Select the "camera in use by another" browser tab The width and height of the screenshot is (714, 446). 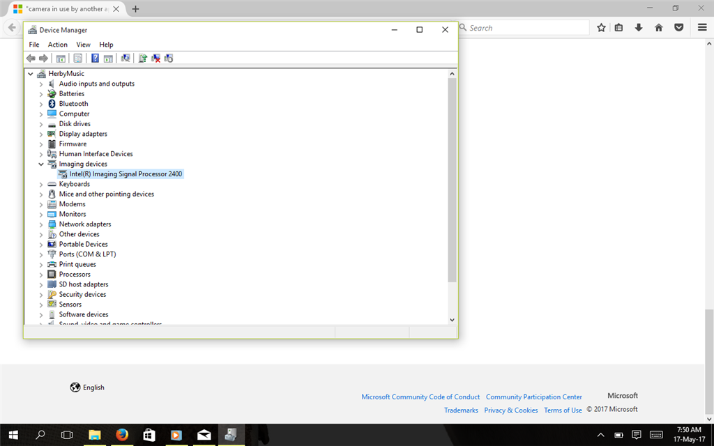(x=66, y=9)
